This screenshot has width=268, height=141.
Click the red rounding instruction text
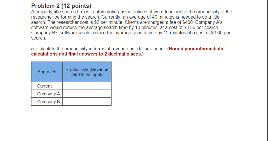click(x=127, y=51)
